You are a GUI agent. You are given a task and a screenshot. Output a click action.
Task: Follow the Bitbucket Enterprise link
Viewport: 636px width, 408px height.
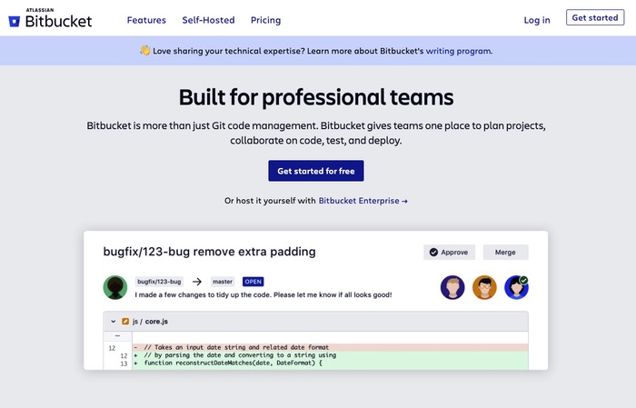(x=363, y=201)
